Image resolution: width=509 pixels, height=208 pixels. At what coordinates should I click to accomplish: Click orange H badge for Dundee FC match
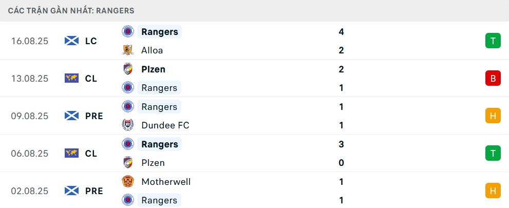coord(493,116)
